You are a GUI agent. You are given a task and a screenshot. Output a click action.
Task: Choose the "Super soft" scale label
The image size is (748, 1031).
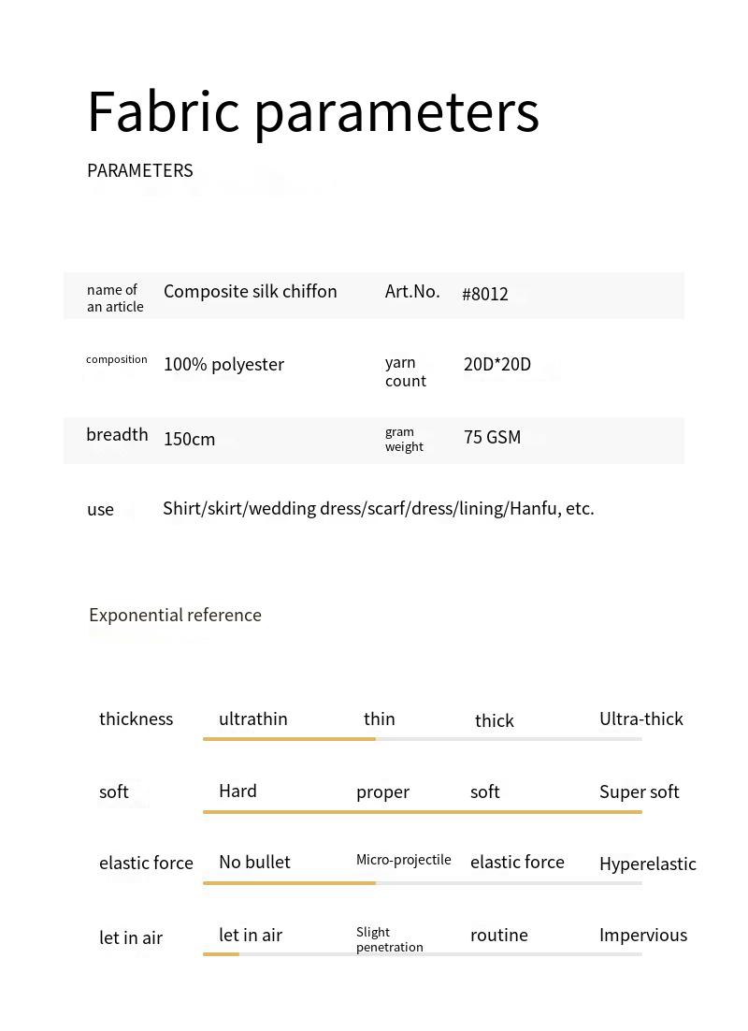pyautogui.click(x=639, y=791)
